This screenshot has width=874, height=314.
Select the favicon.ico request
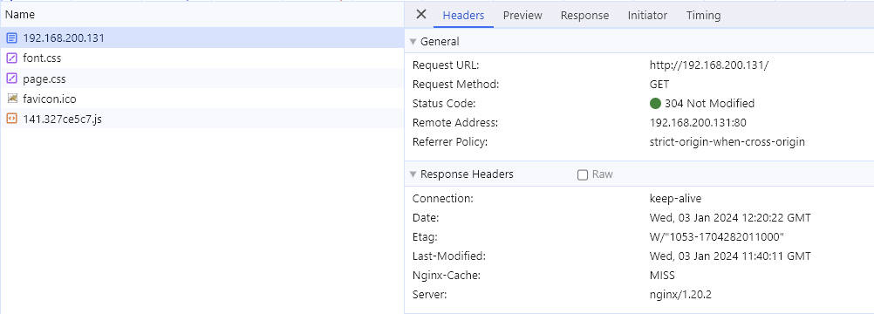[x=202, y=99]
